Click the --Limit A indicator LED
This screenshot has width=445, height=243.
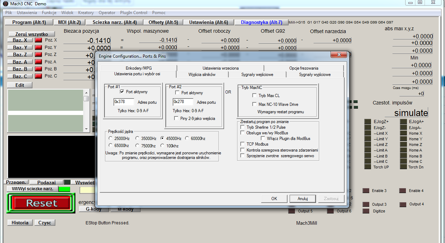click(367, 150)
